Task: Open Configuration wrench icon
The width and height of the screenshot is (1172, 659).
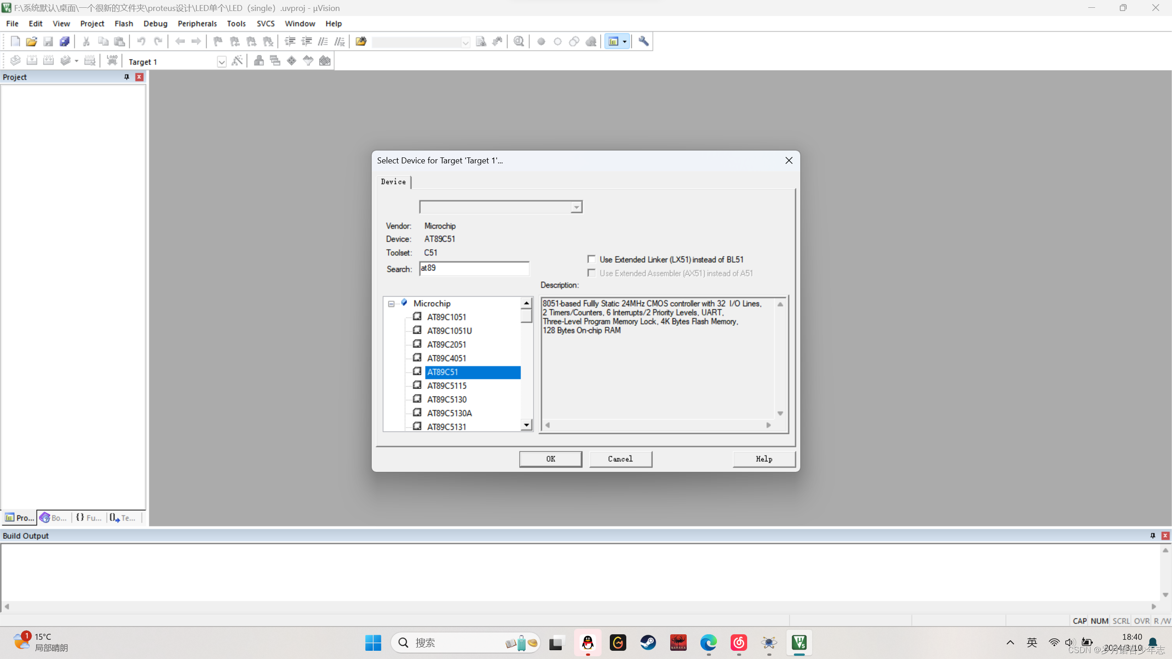Action: 644,42
